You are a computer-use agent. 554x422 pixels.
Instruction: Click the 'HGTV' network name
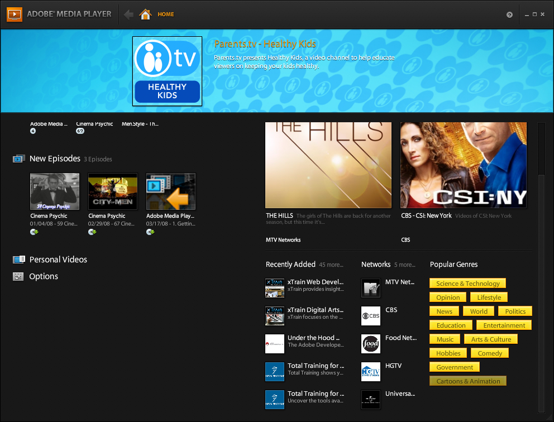point(393,366)
